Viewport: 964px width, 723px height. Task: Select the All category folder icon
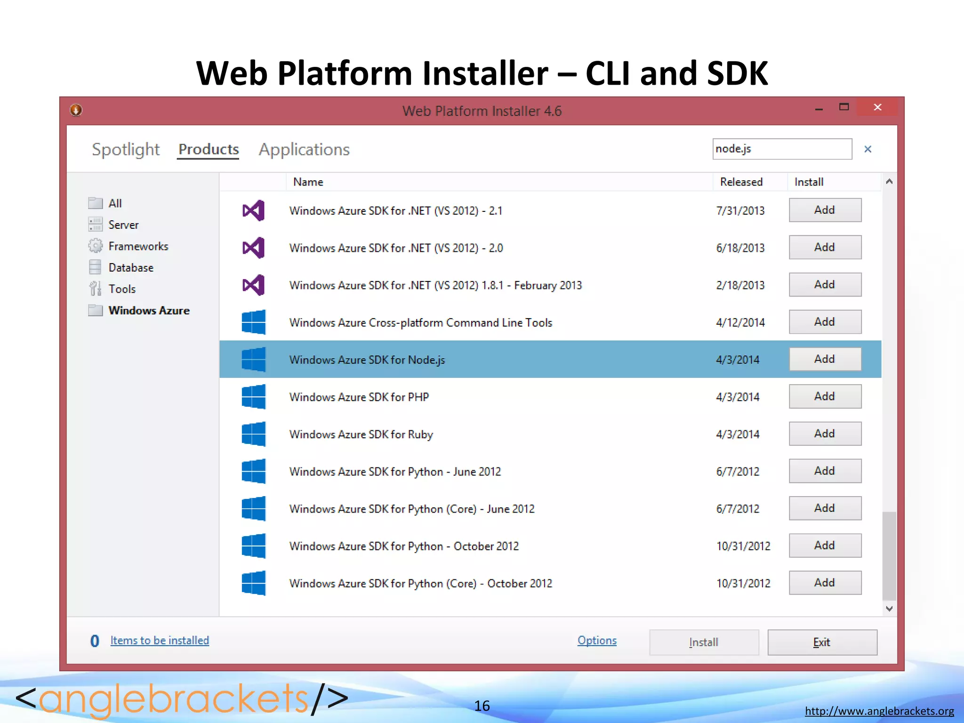95,203
